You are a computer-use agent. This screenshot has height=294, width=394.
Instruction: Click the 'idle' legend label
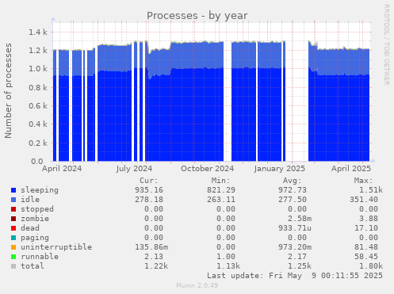pyautogui.click(x=30, y=200)
